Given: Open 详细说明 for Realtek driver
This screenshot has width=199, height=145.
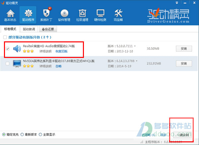Looking at the screenshot, I should pos(45,51).
